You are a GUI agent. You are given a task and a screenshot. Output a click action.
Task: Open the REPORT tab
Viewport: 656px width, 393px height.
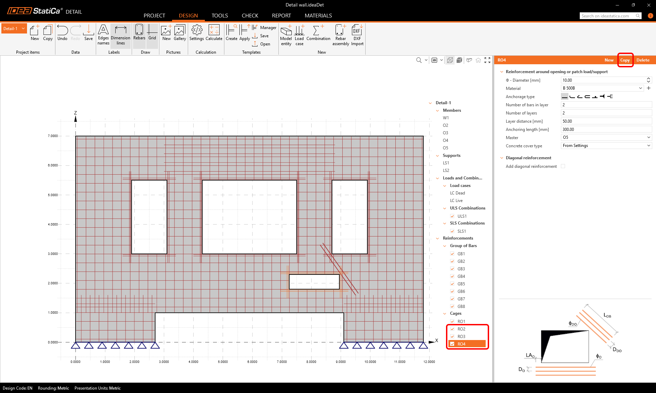click(x=281, y=16)
